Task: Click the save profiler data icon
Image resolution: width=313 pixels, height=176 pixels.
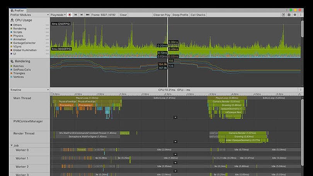Action: 289,15
